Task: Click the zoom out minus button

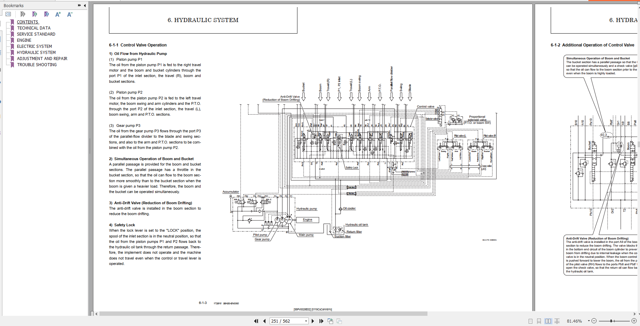Action: 594,321
